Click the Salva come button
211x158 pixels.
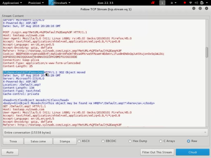pos(38,141)
